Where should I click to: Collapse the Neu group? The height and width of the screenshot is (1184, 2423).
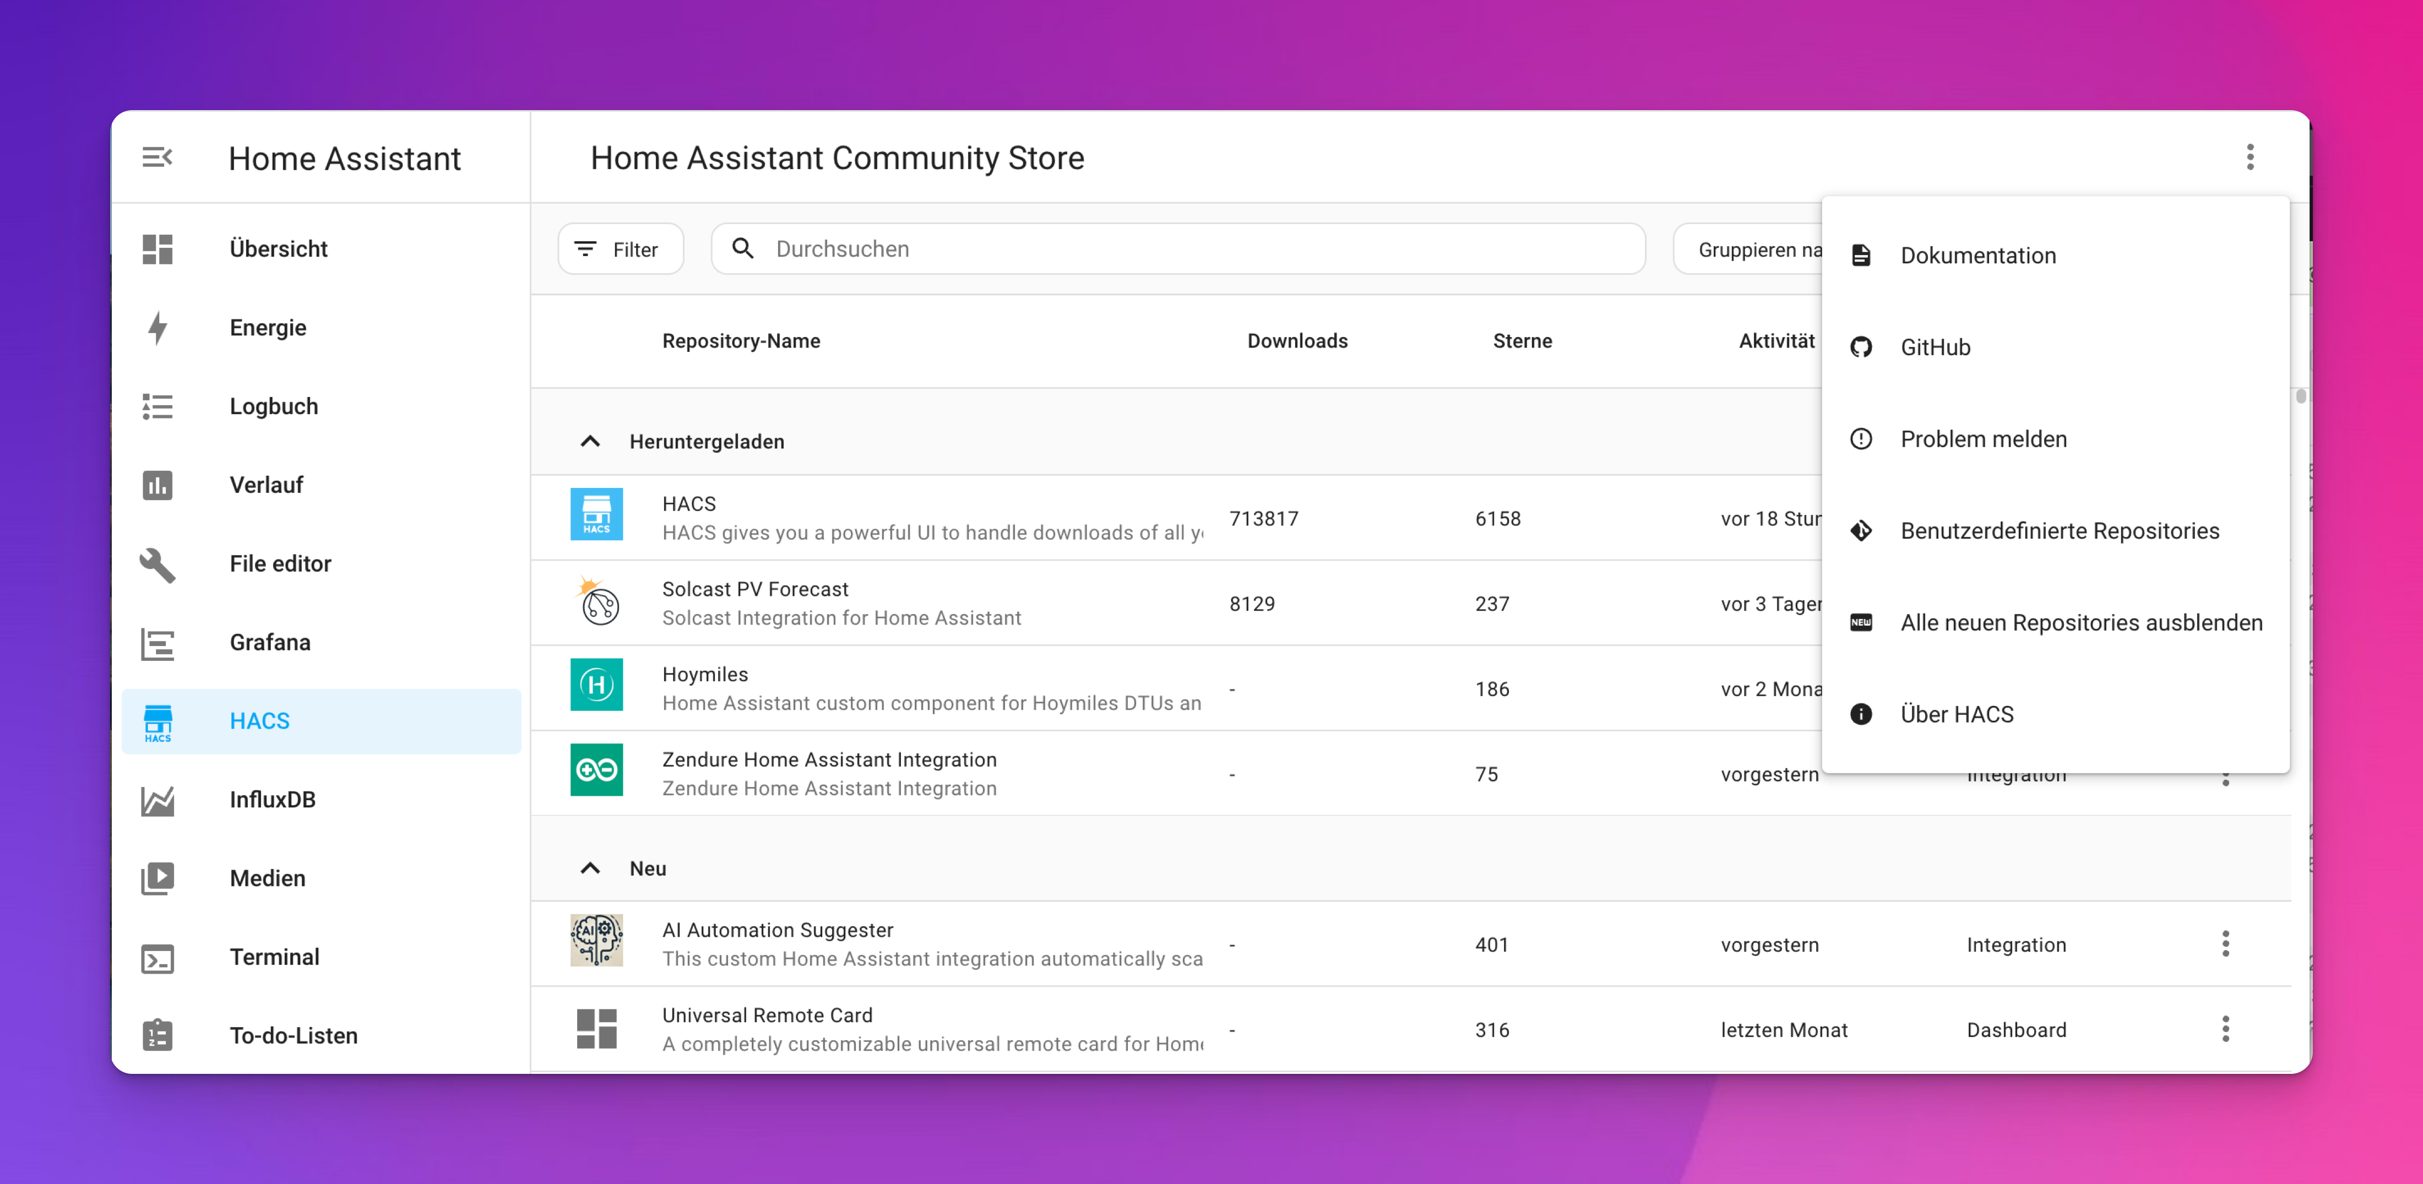[590, 868]
